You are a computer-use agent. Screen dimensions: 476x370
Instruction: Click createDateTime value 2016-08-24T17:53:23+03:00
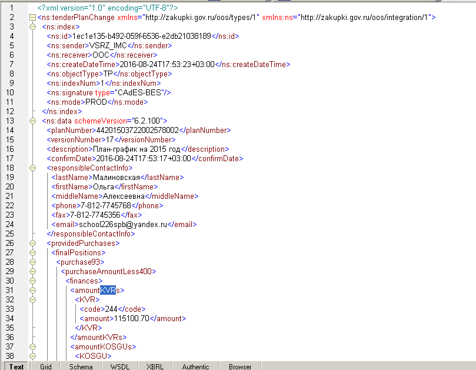click(167, 64)
